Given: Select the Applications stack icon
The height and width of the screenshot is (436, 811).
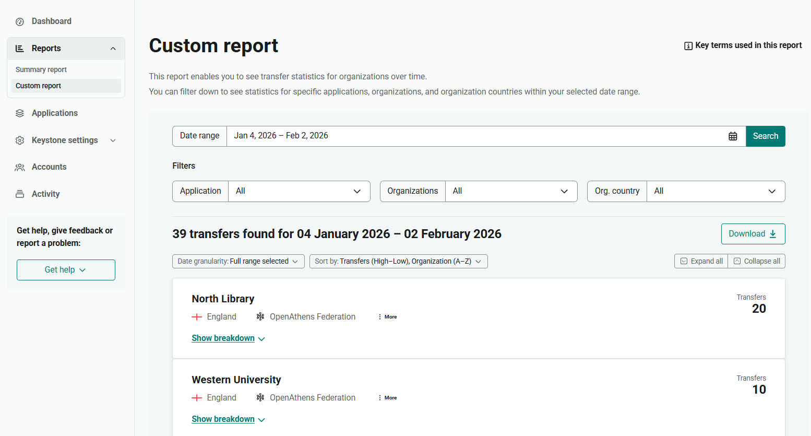Looking at the screenshot, I should [x=19, y=113].
